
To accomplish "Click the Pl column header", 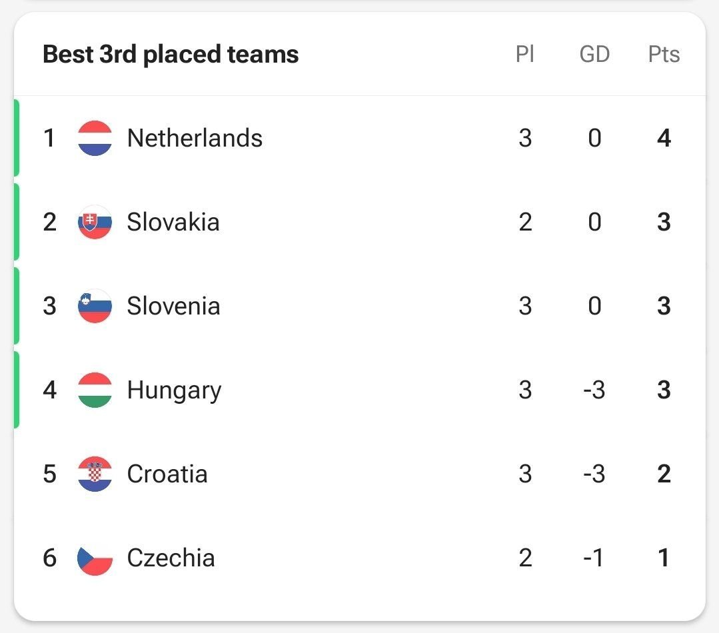I will [x=525, y=54].
